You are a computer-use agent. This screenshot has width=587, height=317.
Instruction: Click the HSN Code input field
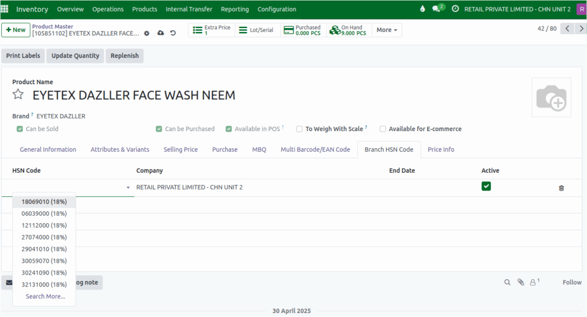point(68,187)
